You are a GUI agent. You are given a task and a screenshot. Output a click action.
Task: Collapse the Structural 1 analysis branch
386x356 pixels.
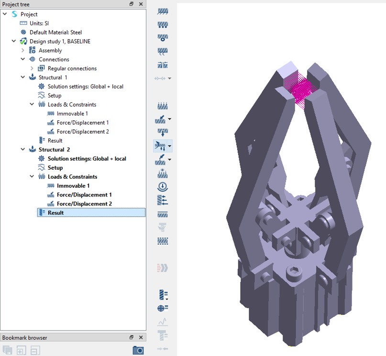pyautogui.click(x=22, y=77)
